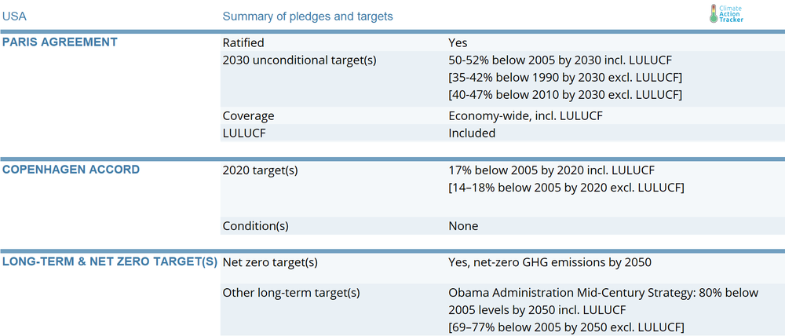Click the Condition(s) None value
Image resolution: width=785 pixels, height=336 pixels.
click(x=463, y=226)
